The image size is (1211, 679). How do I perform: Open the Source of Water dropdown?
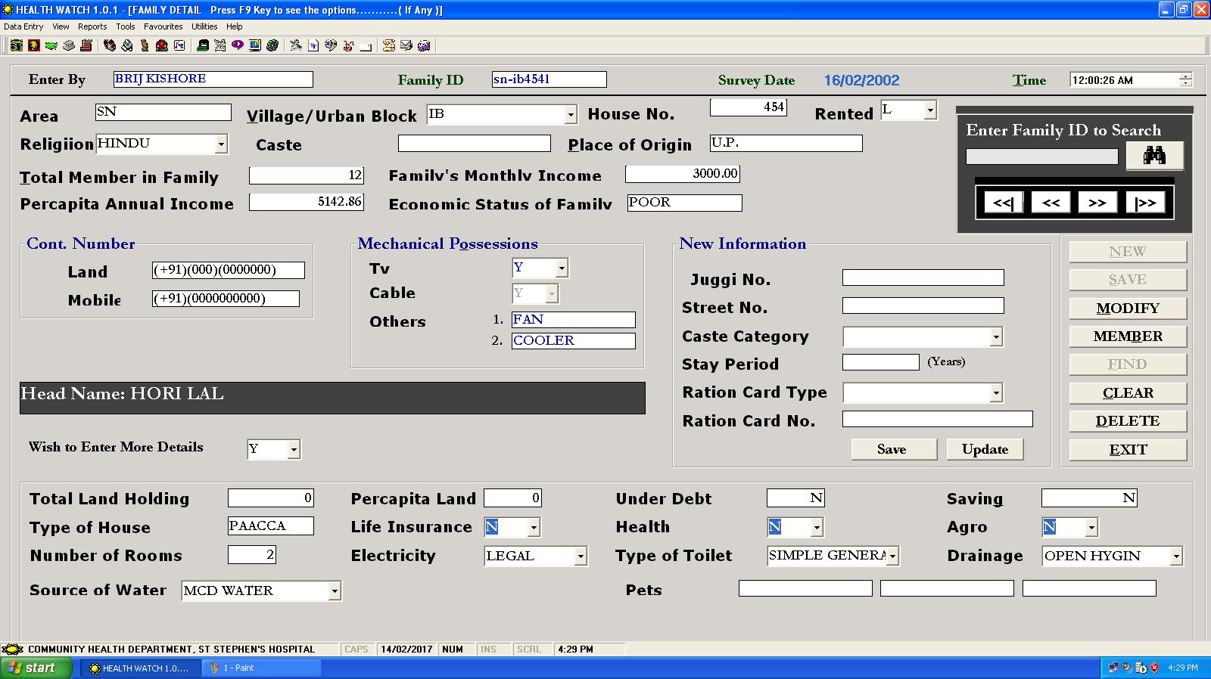(x=334, y=591)
